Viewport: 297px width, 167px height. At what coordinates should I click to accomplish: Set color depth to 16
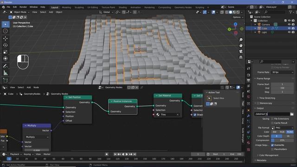(288, 136)
